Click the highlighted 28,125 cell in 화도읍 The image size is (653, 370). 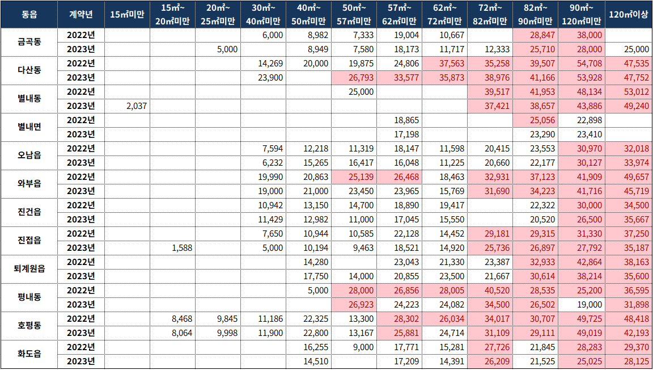(629, 361)
